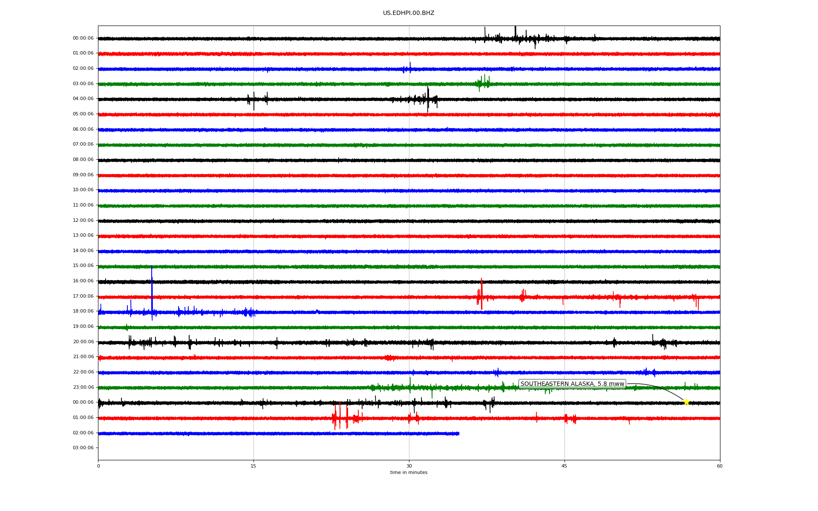Screen dimensions: 818x511
Task: Click the 23:00:06 trace time label
Action: [x=83, y=388]
